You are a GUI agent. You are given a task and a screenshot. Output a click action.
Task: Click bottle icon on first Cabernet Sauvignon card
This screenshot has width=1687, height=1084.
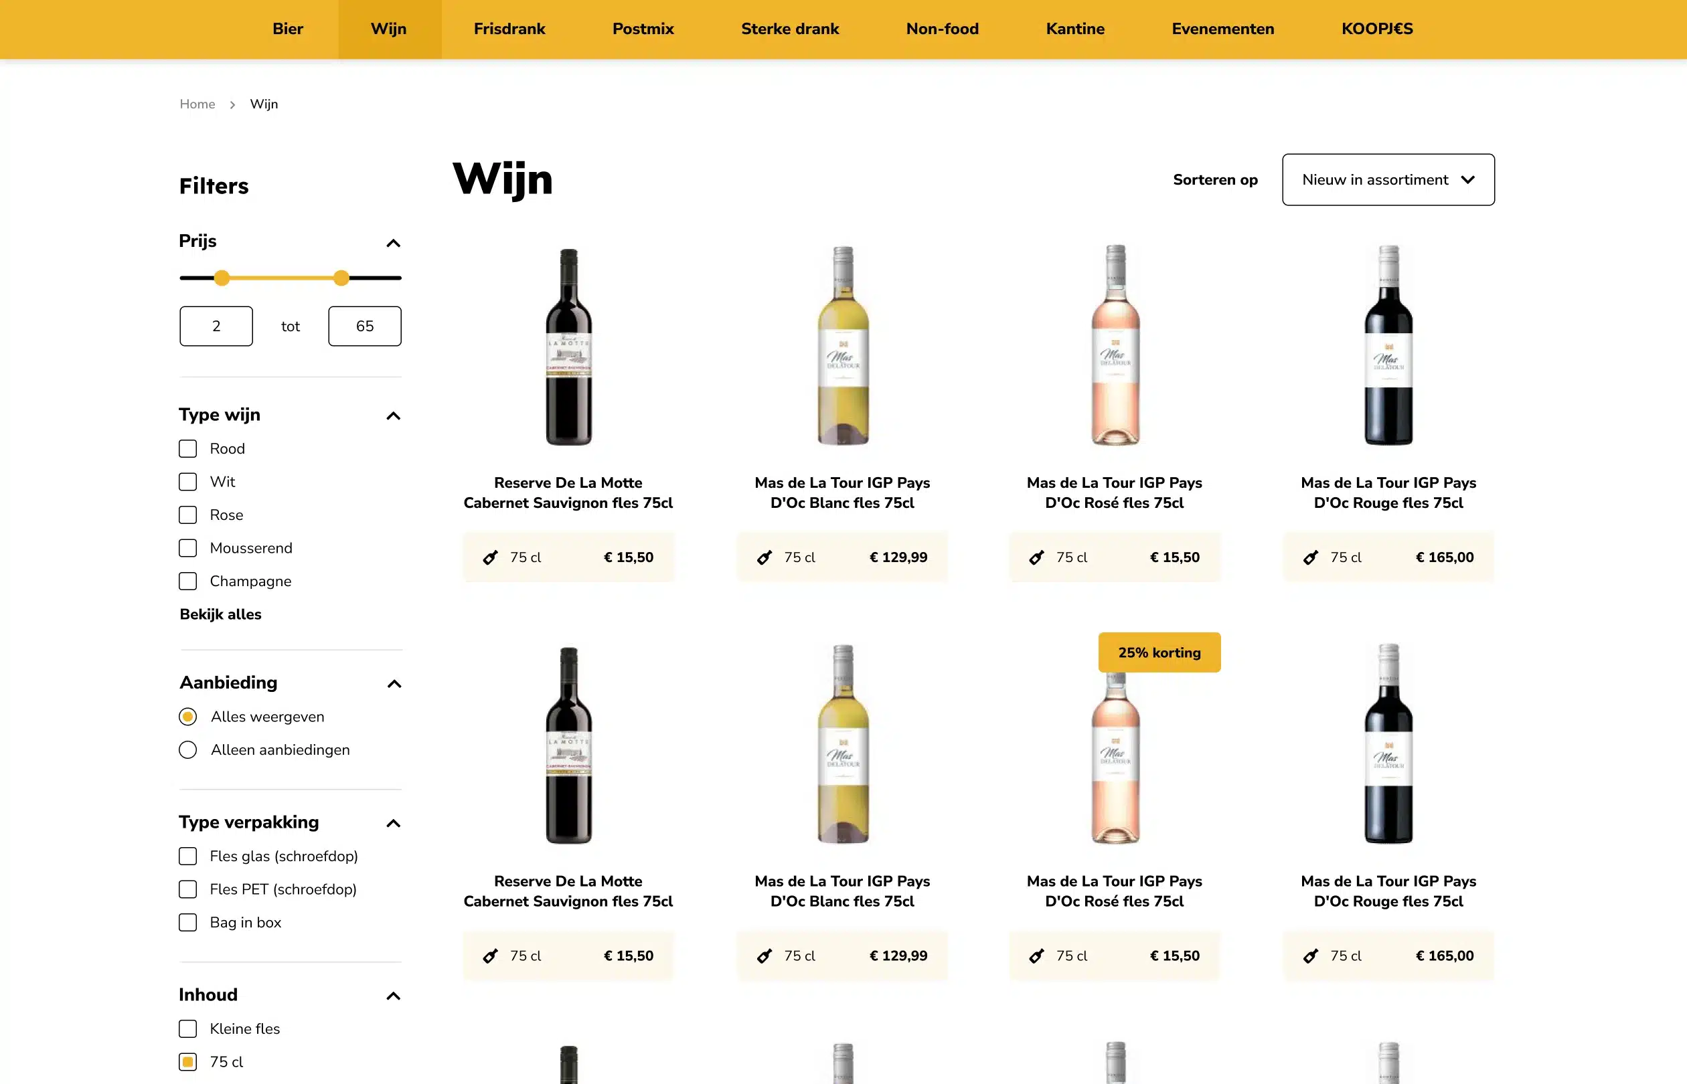click(490, 557)
